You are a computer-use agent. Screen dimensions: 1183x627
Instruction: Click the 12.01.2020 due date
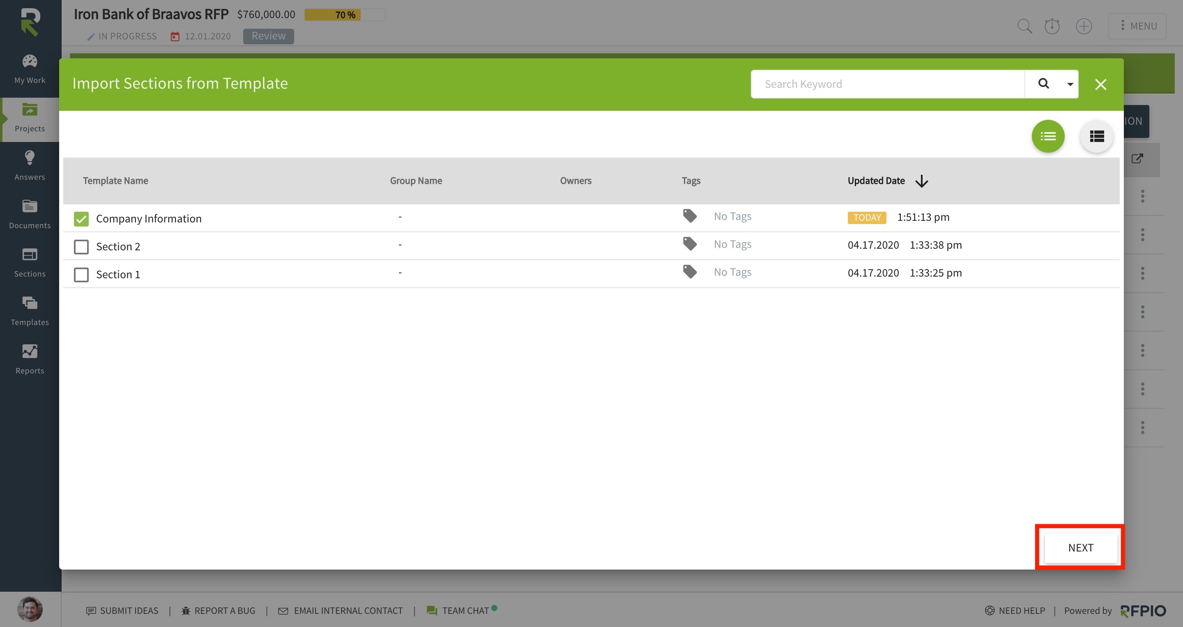tap(207, 36)
